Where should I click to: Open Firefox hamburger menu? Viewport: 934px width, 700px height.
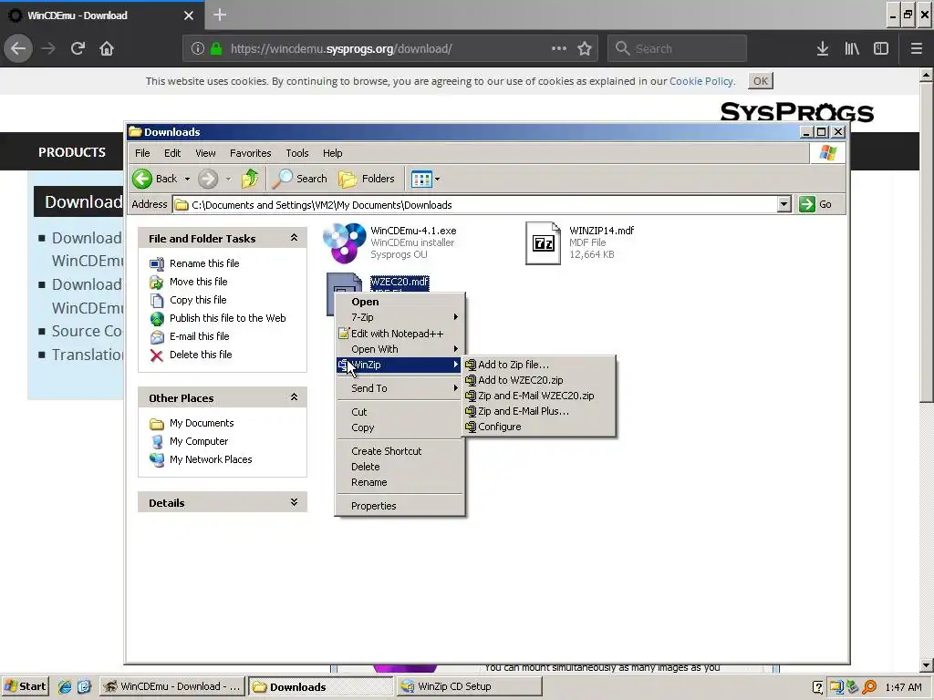916,48
